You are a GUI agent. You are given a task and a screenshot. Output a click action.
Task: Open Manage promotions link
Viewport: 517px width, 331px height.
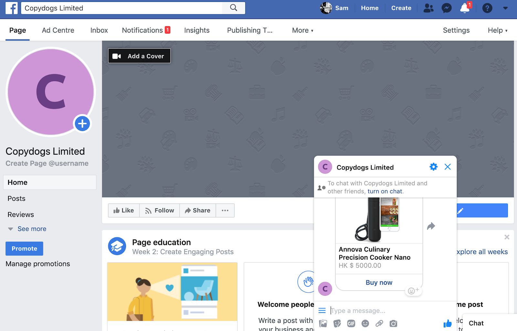pos(38,264)
